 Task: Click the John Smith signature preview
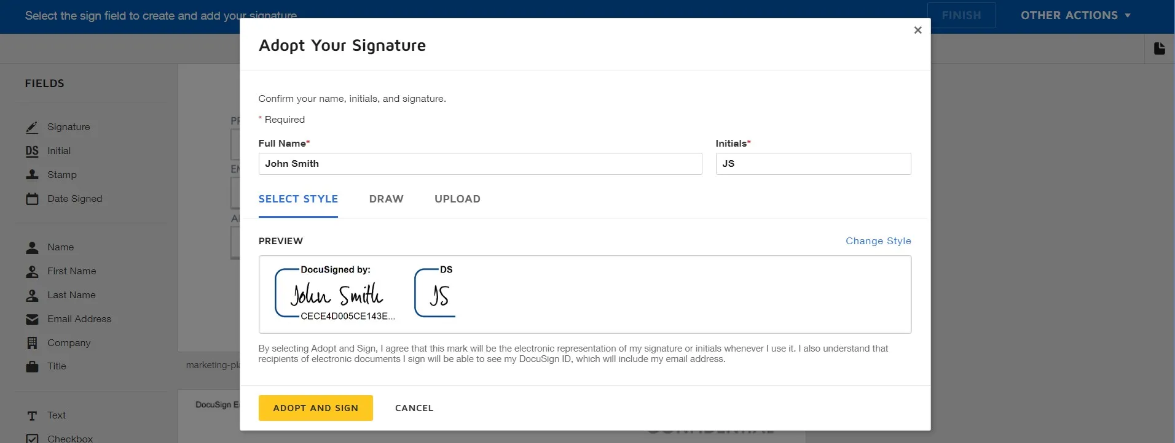point(336,295)
